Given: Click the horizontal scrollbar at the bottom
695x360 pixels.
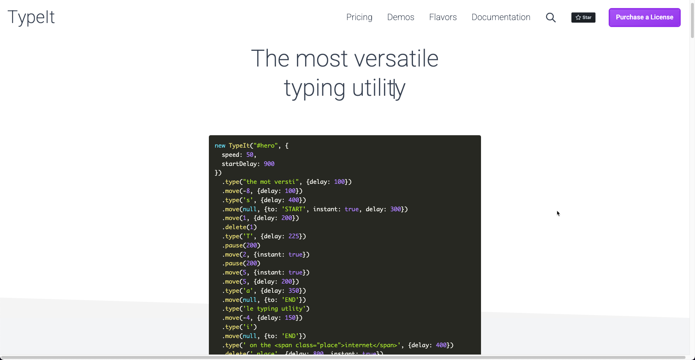Looking at the screenshot, I should tap(343, 357).
